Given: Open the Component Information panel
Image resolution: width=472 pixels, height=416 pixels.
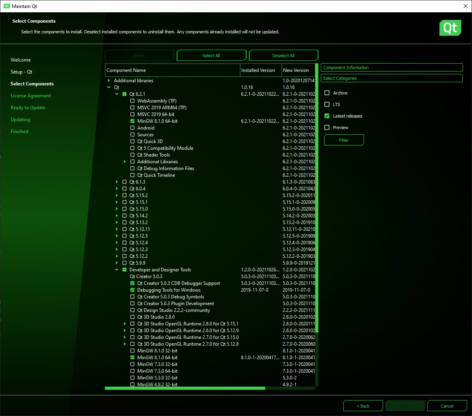Looking at the screenshot, I should [x=392, y=68].
